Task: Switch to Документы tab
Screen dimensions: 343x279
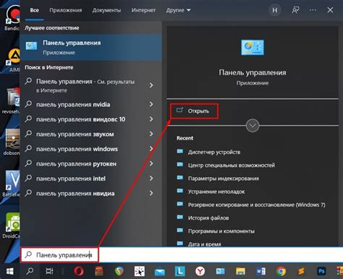Action: [106, 10]
